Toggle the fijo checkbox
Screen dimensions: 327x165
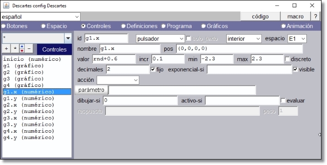click(153, 69)
